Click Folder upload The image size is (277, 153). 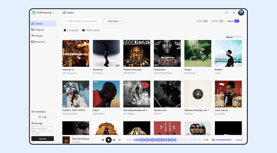tap(91, 30)
